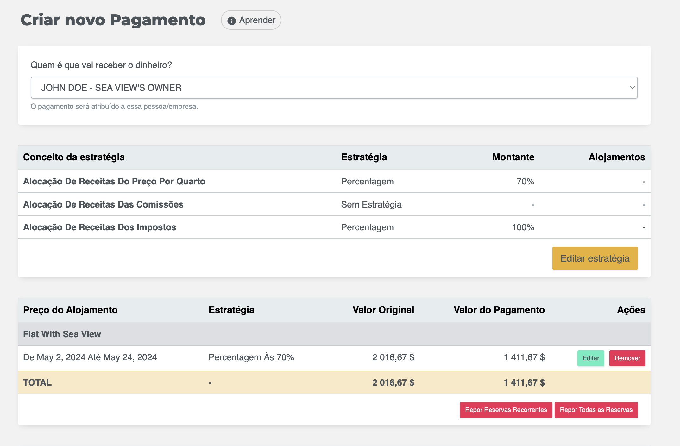The height and width of the screenshot is (446, 680).
Task: Click the dropdown chevron arrow
Action: click(632, 88)
